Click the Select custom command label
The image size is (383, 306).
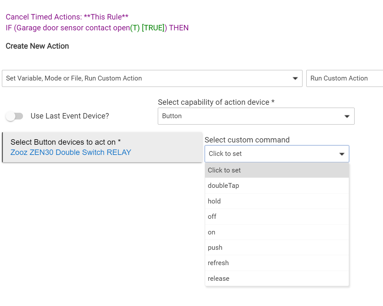click(247, 140)
